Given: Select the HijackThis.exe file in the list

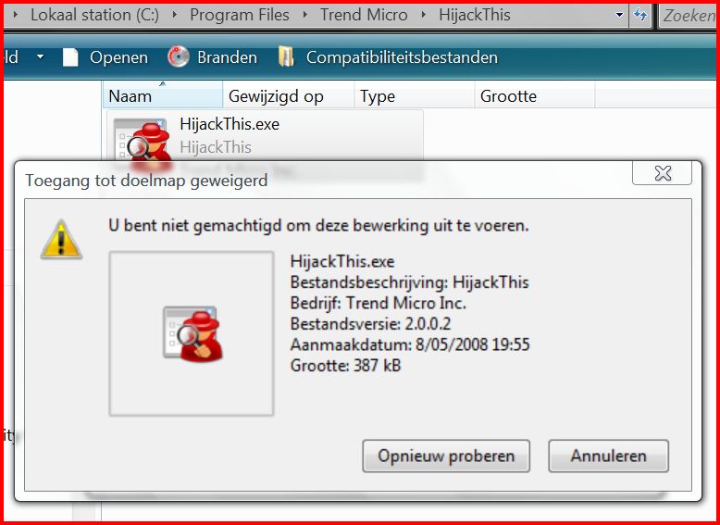Looking at the screenshot, I should pos(265,135).
